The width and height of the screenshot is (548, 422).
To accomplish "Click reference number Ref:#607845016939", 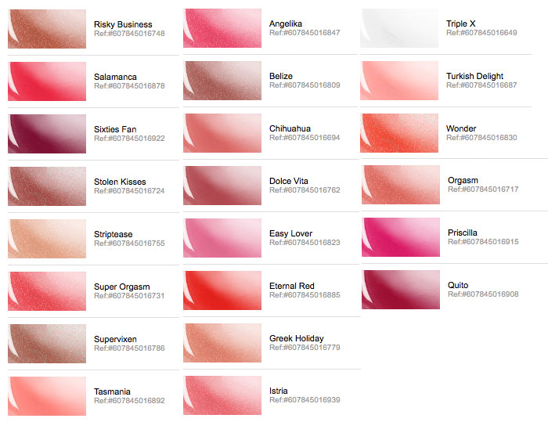I will point(305,400).
